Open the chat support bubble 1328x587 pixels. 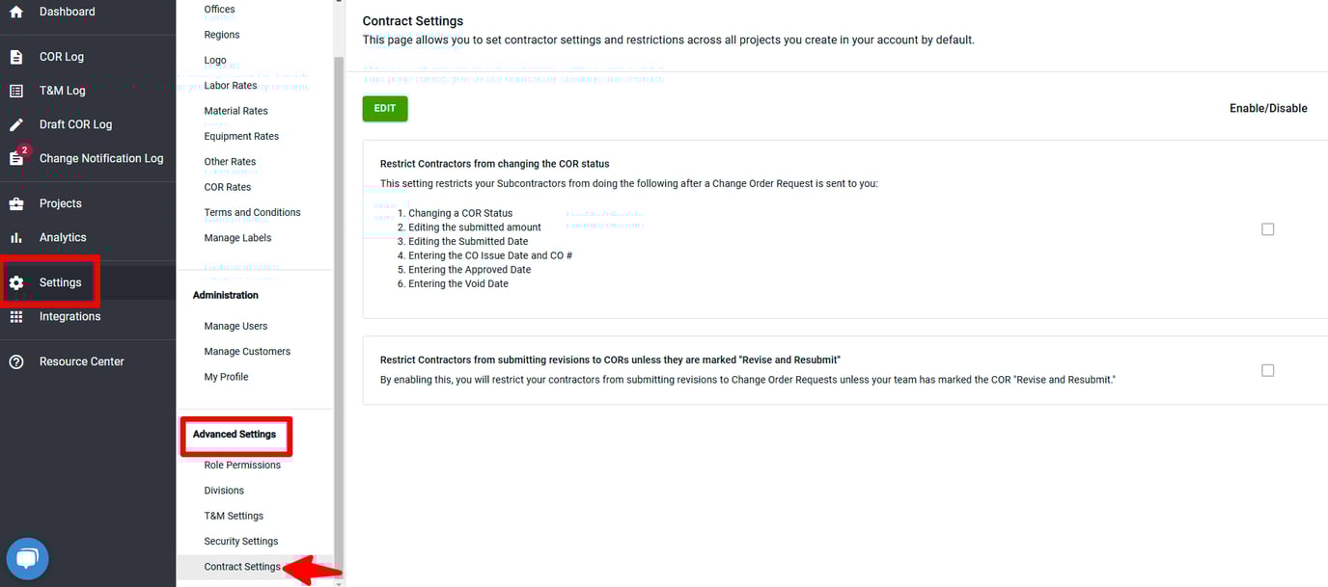pyautogui.click(x=27, y=558)
